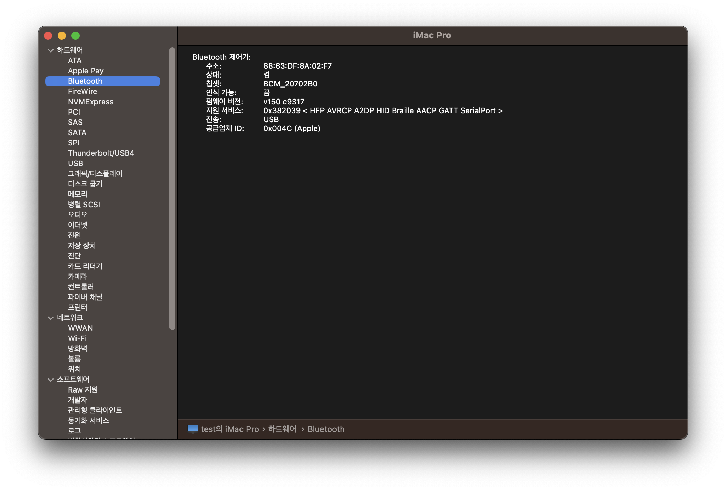
Task: Select ATA in the sidebar
Action: point(75,60)
